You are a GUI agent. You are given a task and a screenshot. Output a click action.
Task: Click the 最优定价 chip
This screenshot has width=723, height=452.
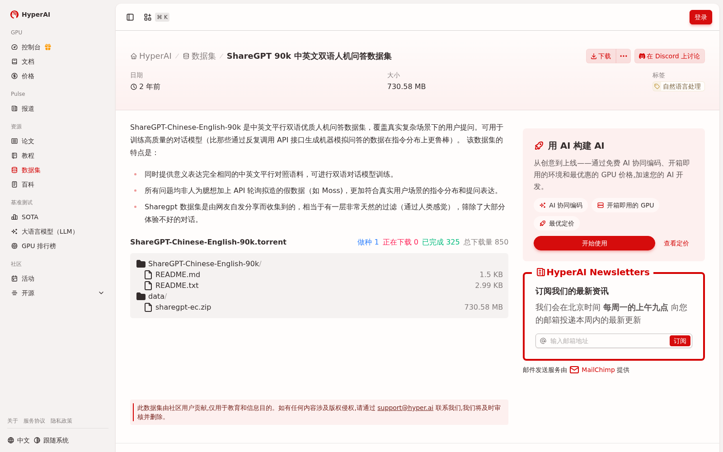tap(557, 223)
